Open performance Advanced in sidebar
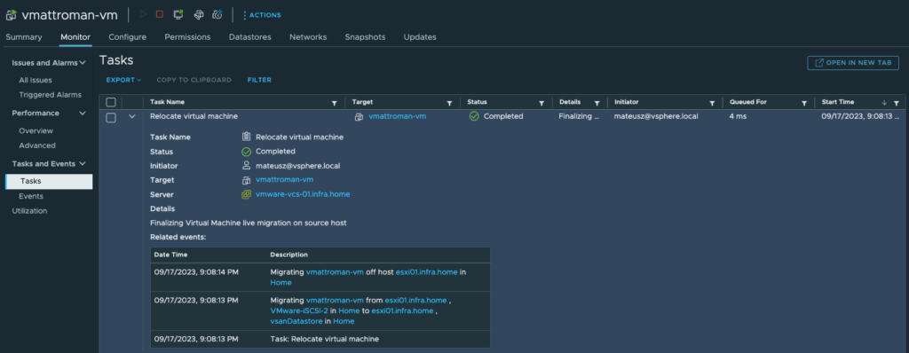Screen dimensions: 909x353 point(37,145)
